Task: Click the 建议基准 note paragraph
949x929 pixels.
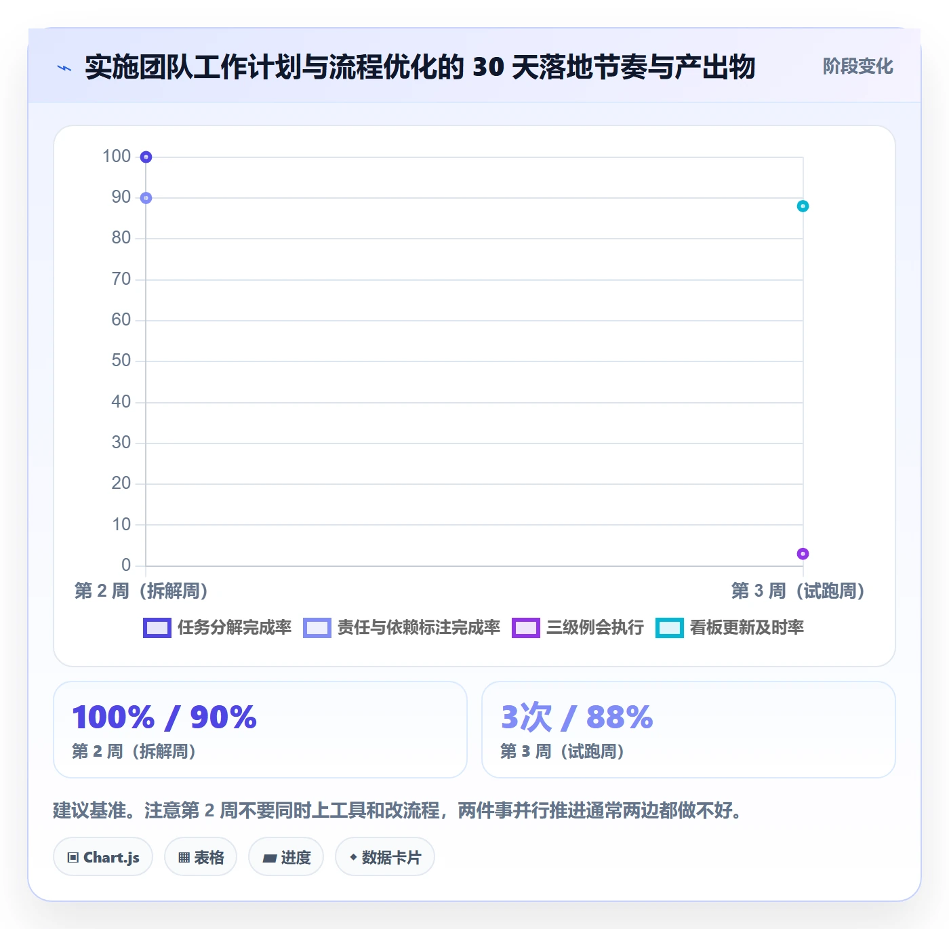Action: click(x=400, y=810)
